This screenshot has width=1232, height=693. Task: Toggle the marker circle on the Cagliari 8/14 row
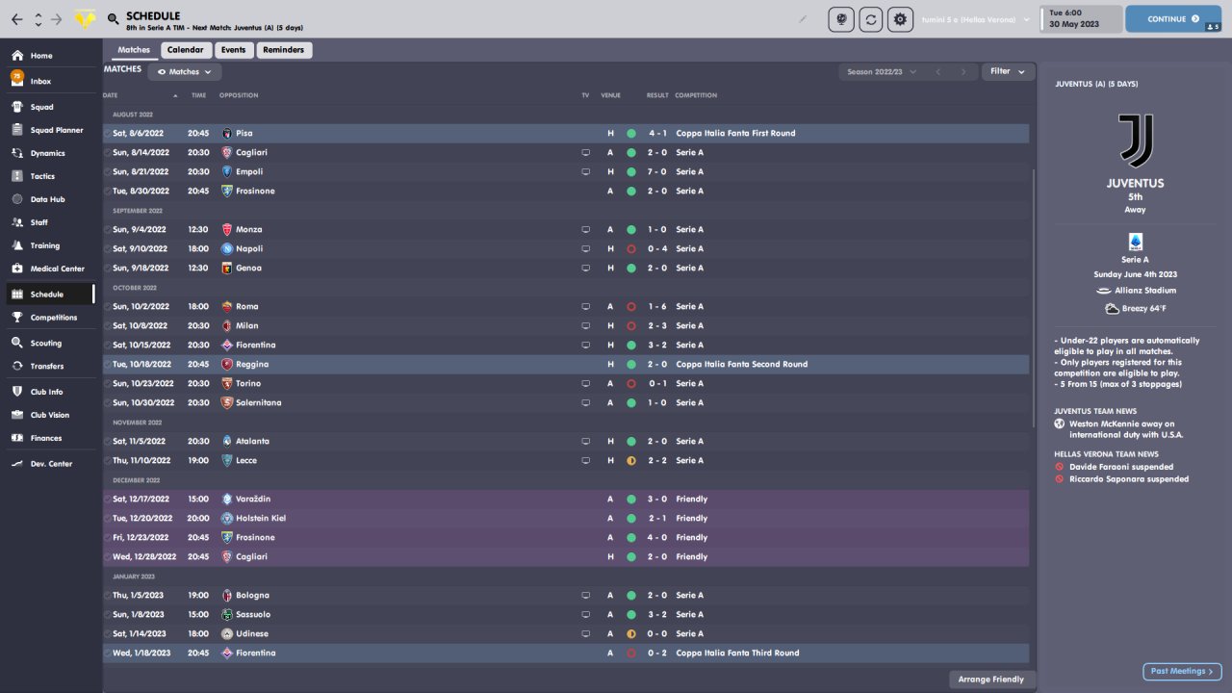pyautogui.click(x=107, y=152)
